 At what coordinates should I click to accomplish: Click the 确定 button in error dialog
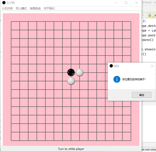[x=142, y=95]
